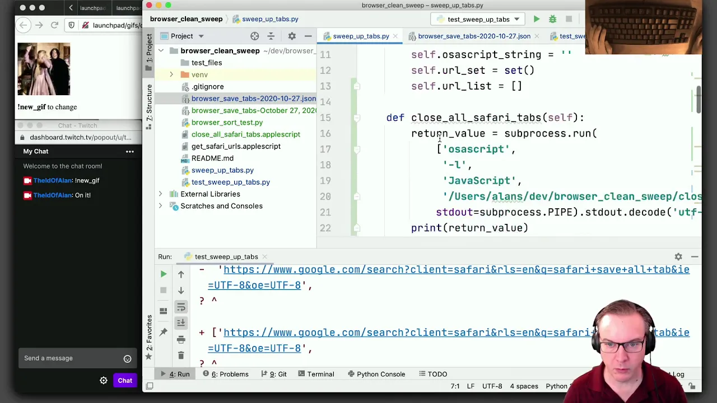Click the down arrow in the Run panel
717x403 pixels.
pyautogui.click(x=181, y=290)
